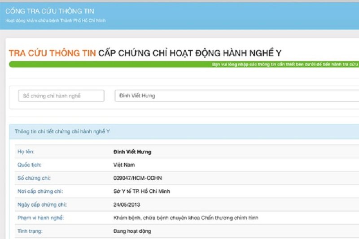Click the certificate number '009047/HCM-CCHN'

pos(138,178)
